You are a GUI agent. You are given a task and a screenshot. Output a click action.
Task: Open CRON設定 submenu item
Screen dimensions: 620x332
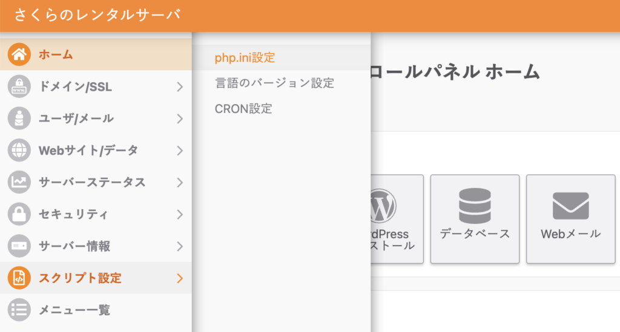tap(282, 109)
